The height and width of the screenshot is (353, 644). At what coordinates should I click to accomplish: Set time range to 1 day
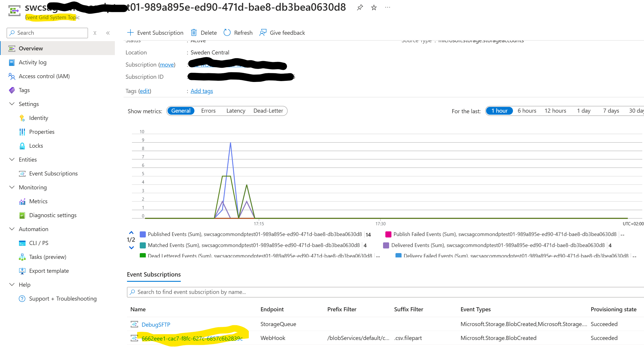click(584, 111)
